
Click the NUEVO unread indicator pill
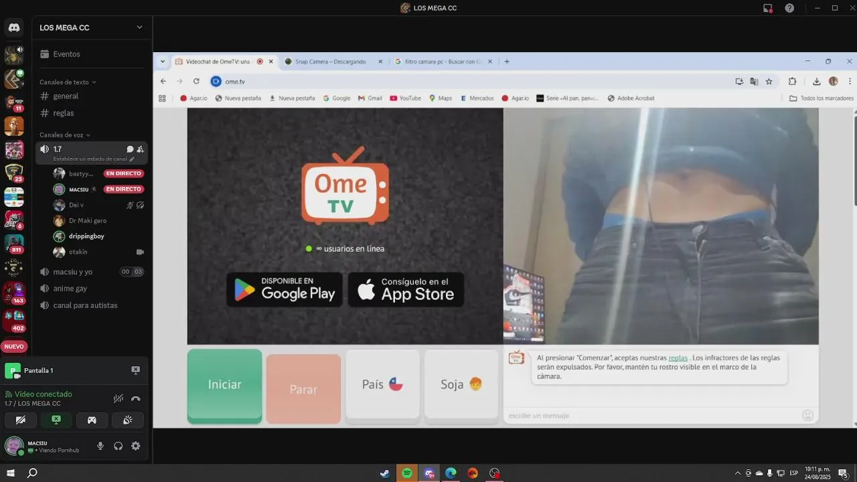coord(14,347)
